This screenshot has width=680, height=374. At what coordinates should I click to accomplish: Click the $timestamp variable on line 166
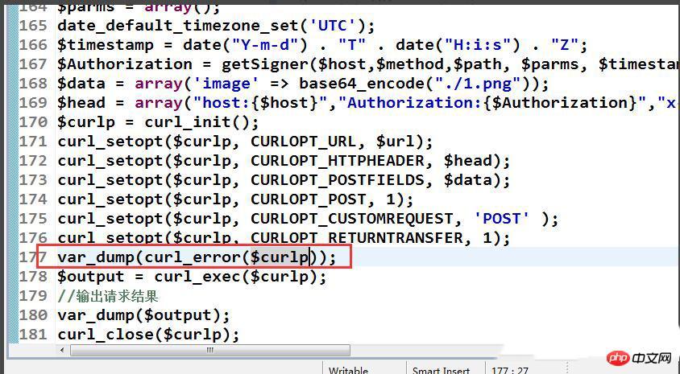pos(106,45)
